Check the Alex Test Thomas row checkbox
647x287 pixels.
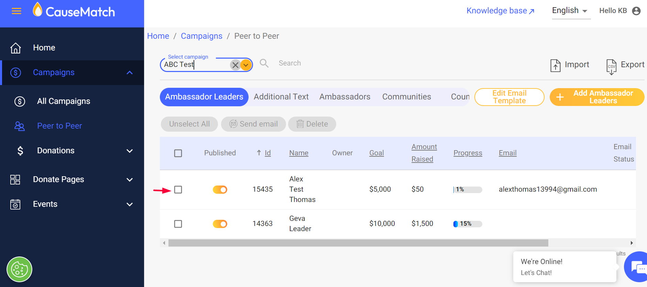(x=178, y=190)
